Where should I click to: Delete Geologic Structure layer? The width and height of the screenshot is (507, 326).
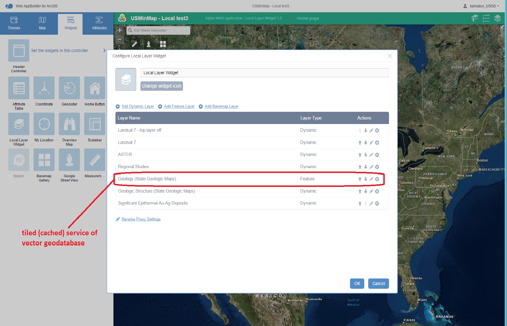pos(377,191)
